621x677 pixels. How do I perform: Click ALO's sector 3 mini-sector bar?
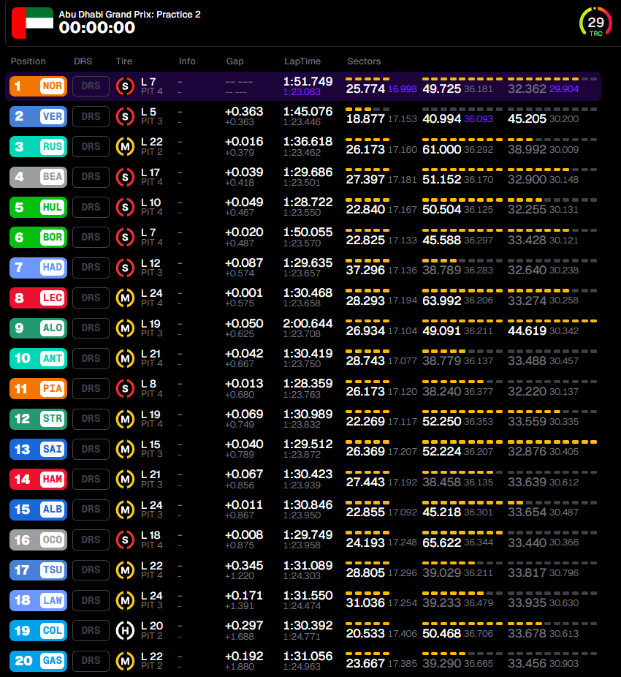click(552, 321)
